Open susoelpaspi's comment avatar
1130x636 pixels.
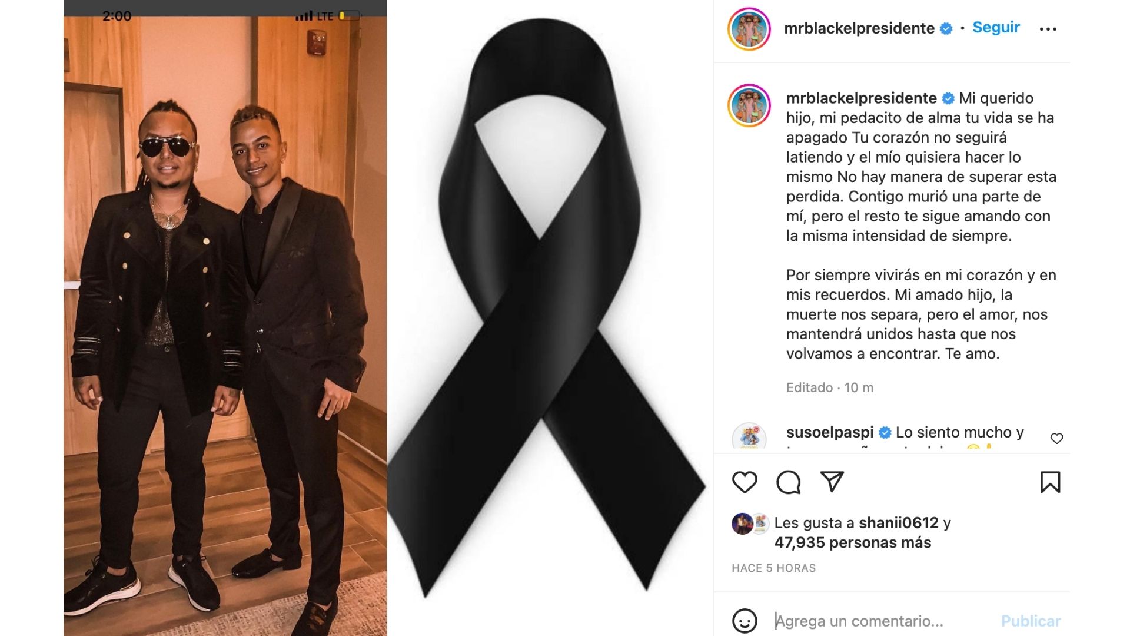click(x=749, y=437)
